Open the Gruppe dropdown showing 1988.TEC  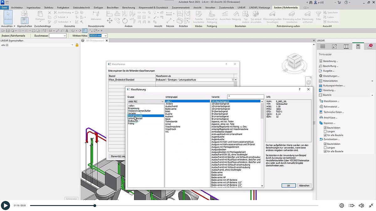pyautogui.click(x=145, y=102)
